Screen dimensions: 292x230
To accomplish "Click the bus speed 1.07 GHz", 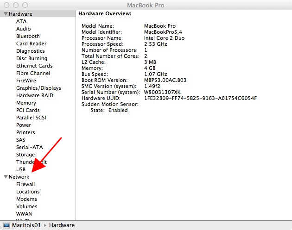I will click(x=155, y=74).
